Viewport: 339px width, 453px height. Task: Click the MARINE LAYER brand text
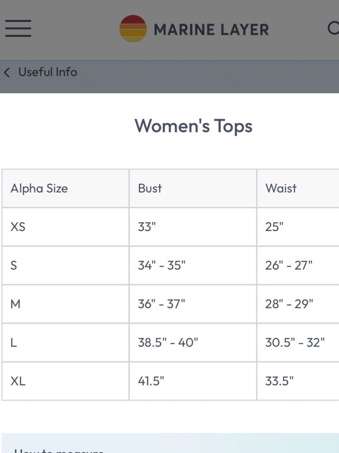[x=211, y=30]
